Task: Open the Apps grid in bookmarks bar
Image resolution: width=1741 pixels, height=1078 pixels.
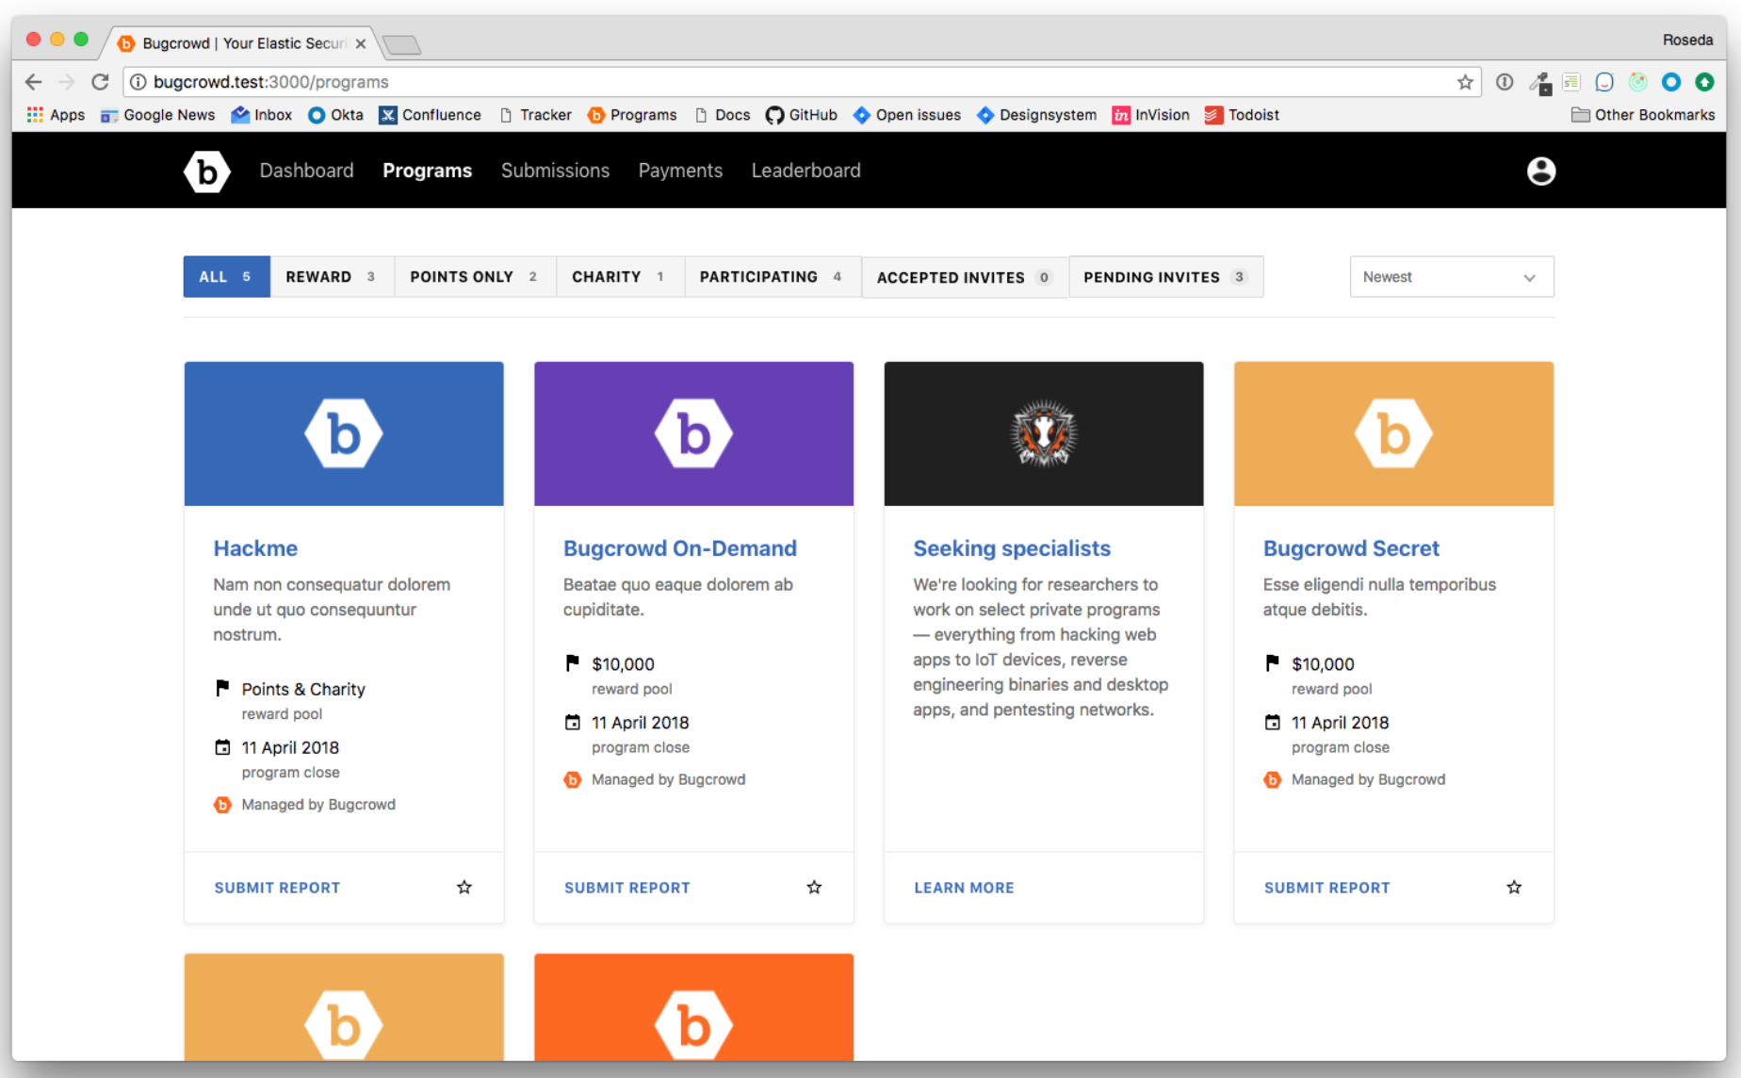Action: point(56,115)
